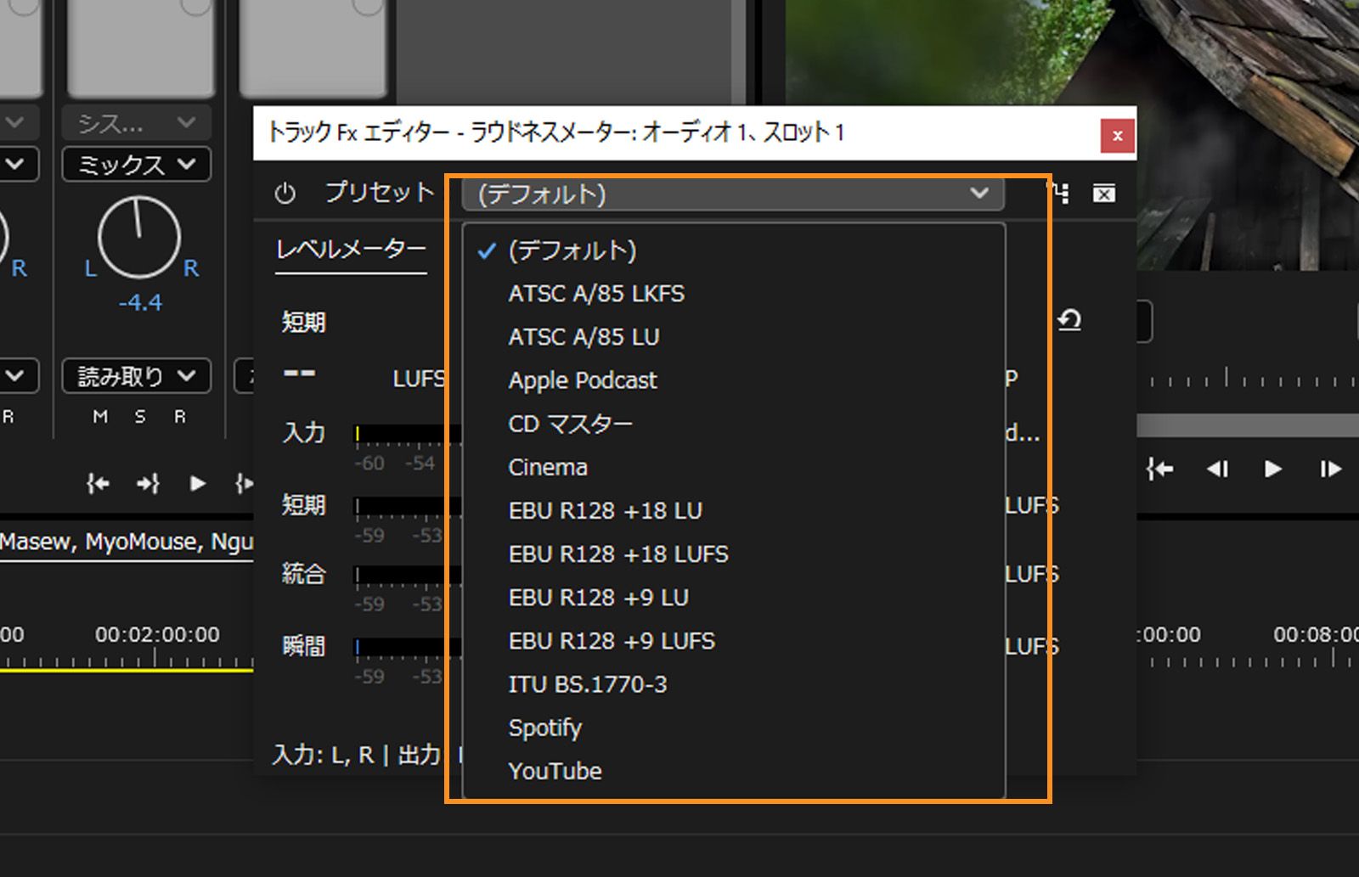Click the 瞬間 meter label
The height and width of the screenshot is (877, 1359).
[303, 646]
